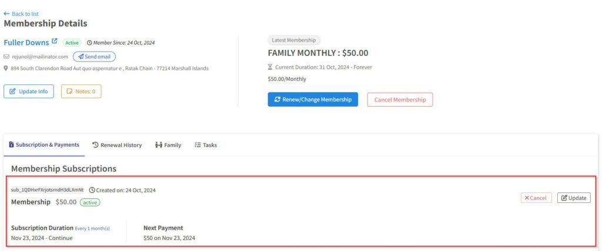Open external link icon beside Fuller Downs
Image resolution: width=602 pixels, height=251 pixels.
tap(55, 42)
